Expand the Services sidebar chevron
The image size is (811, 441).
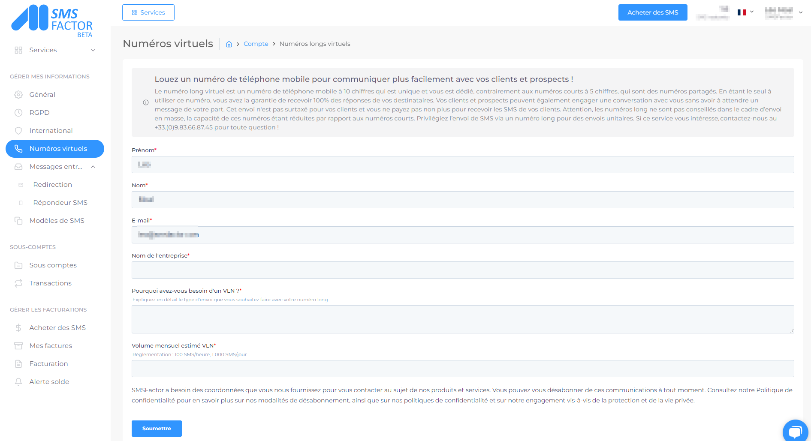click(93, 50)
